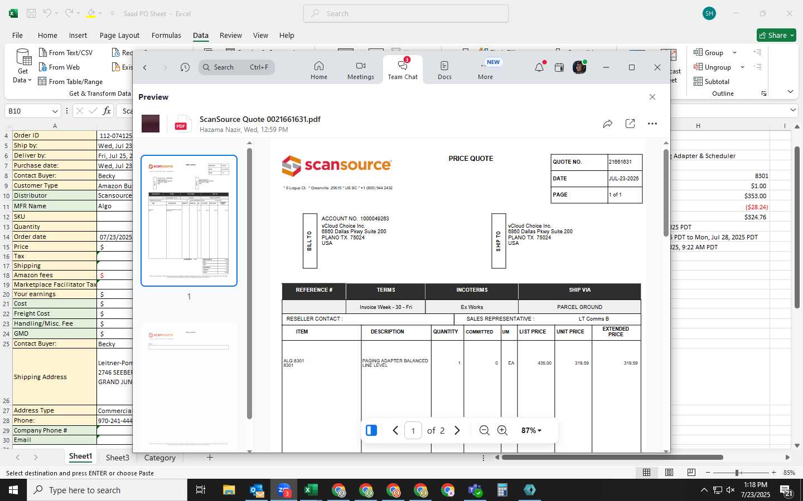
Task: Share the ScanSource Quote PDF
Action: [608, 124]
